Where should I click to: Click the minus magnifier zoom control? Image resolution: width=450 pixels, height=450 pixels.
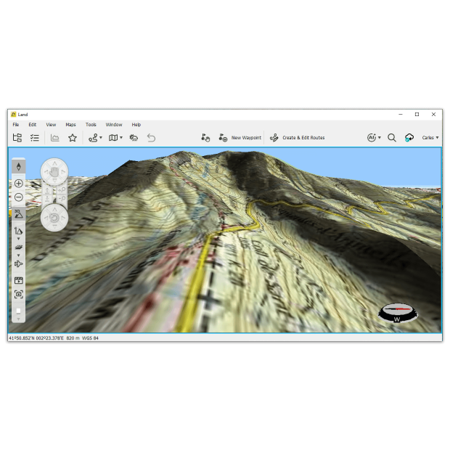coord(62,198)
